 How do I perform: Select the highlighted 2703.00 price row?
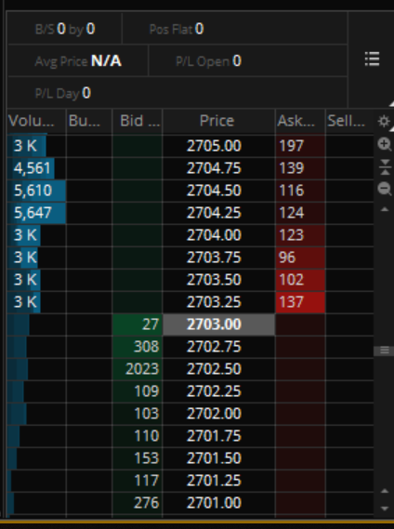[219, 324]
